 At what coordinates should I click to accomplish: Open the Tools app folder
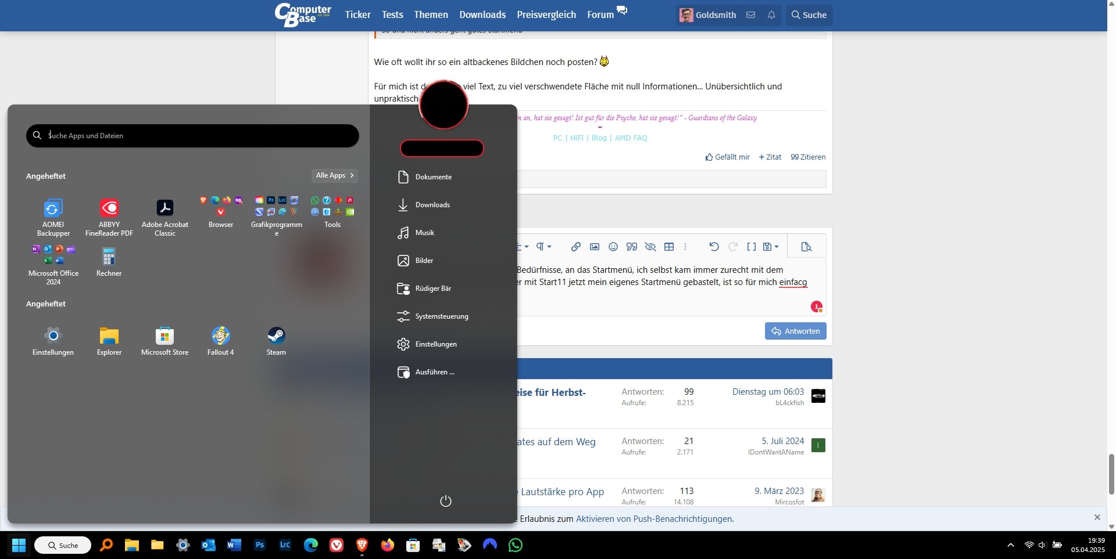pyautogui.click(x=332, y=212)
